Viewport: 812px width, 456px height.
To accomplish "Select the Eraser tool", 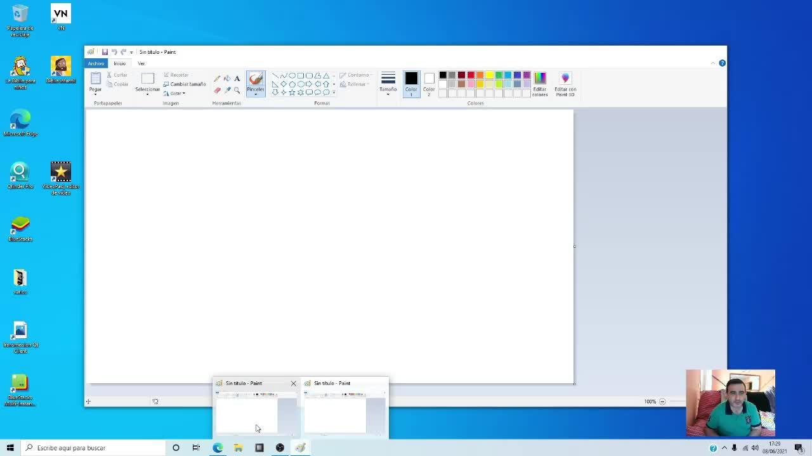I will point(217,90).
